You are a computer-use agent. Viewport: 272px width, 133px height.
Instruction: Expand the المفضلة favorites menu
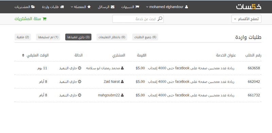pyautogui.click(x=81, y=7)
